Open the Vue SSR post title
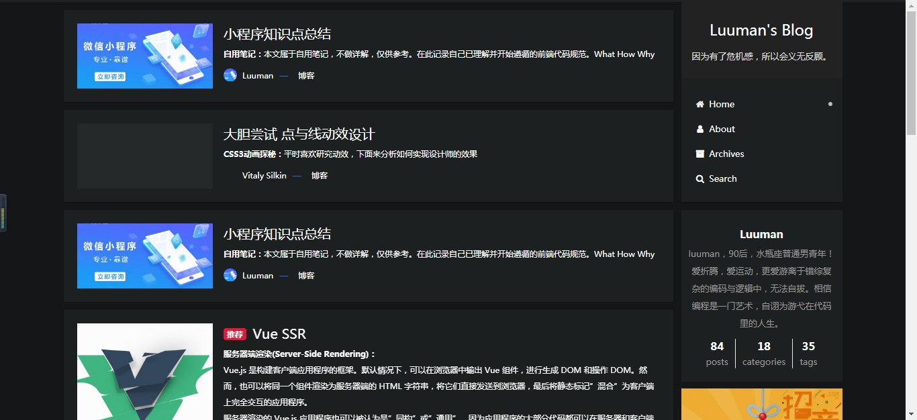 click(279, 334)
